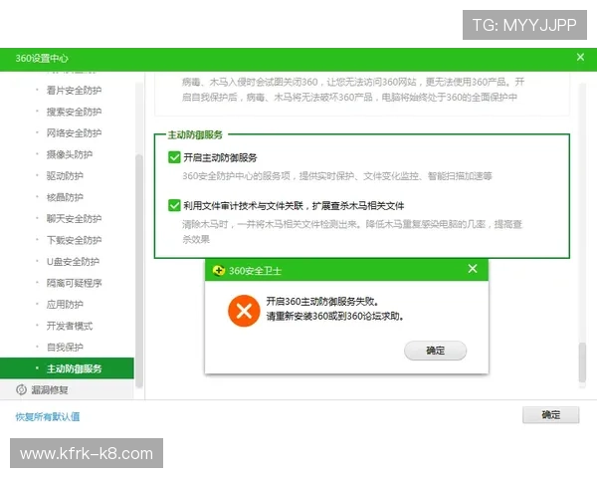Click the main panel vertical scrollbar thumb
The image size is (597, 478).
pyautogui.click(x=582, y=362)
